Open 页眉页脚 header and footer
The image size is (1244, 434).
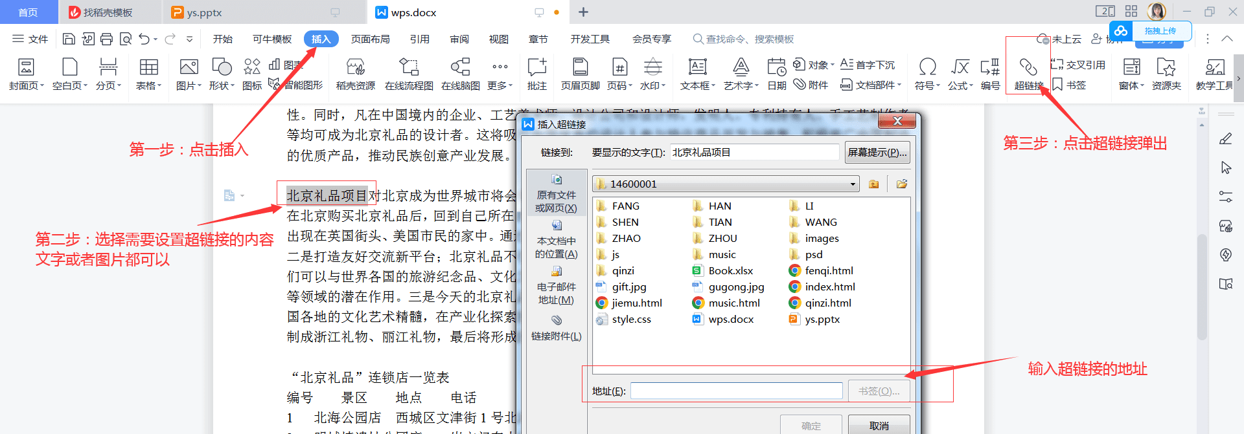point(581,74)
